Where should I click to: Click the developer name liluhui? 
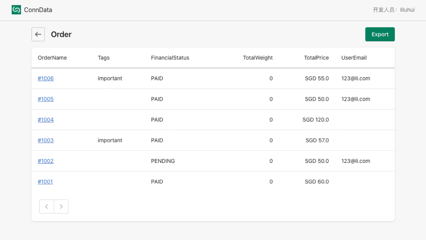[407, 10]
